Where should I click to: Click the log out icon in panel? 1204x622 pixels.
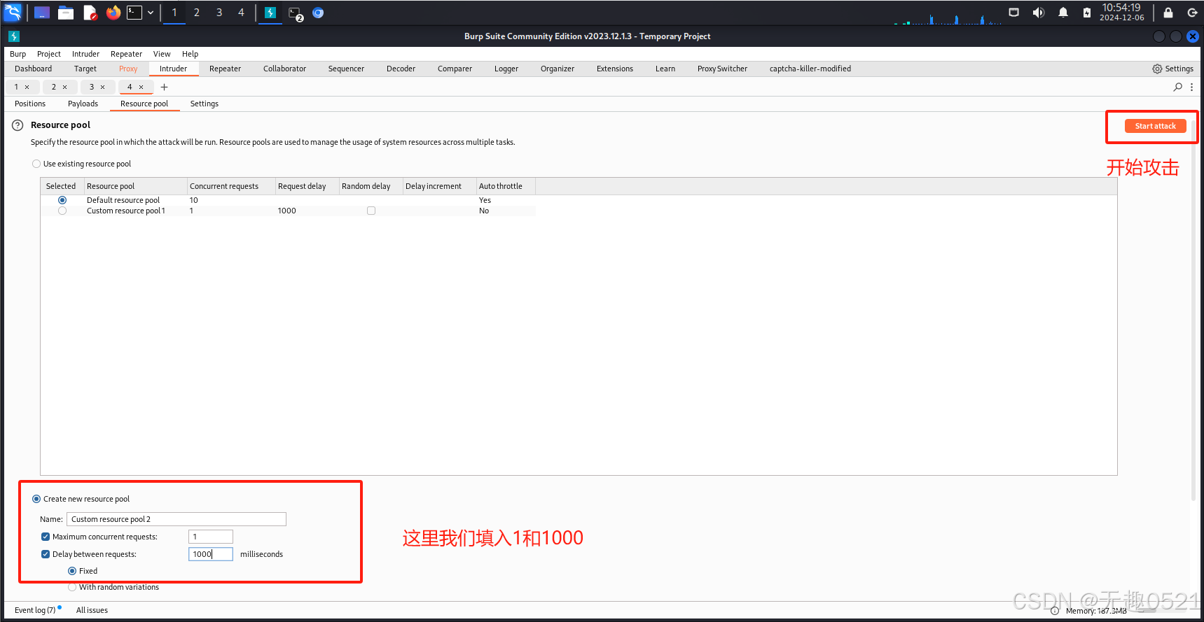[1192, 13]
